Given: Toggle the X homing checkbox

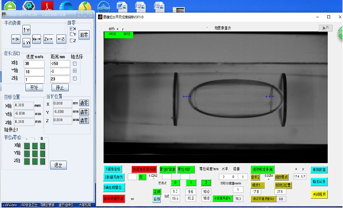Looking at the screenshot, I should click(72, 29).
